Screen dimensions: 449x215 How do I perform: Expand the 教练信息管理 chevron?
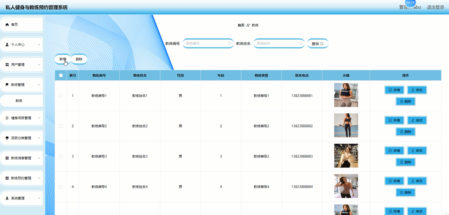click(39, 158)
